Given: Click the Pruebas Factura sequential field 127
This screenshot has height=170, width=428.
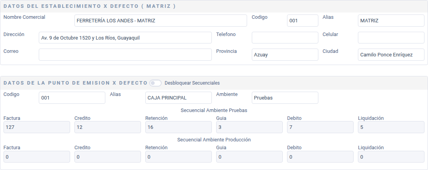Looking at the screenshot, I should [36, 127].
